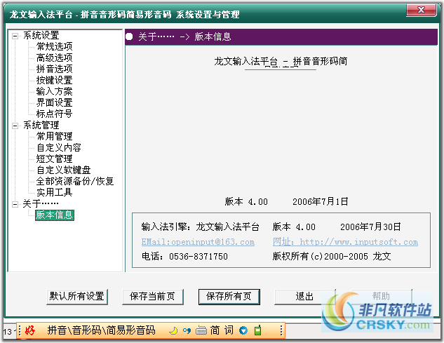Screen dimensions: 444x343
Task: Collapse the 系统设置 tree node
Action: coord(15,36)
